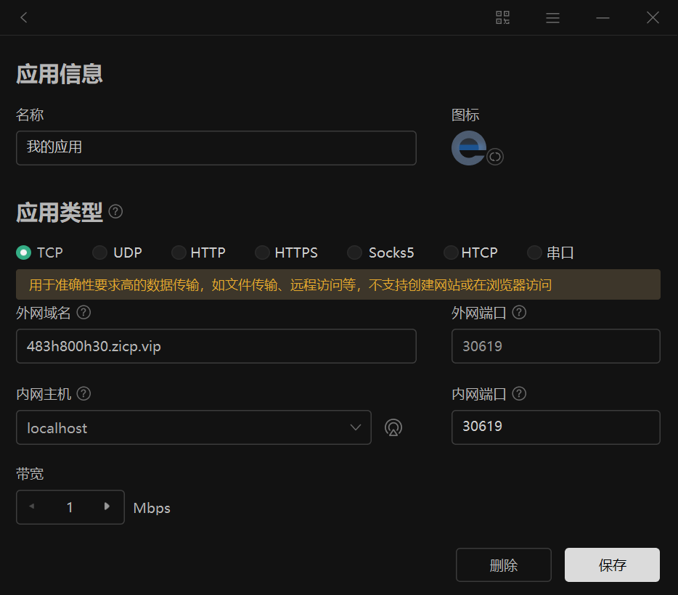Select the UDP radio button
Image resolution: width=678 pixels, height=595 pixels.
click(x=99, y=253)
